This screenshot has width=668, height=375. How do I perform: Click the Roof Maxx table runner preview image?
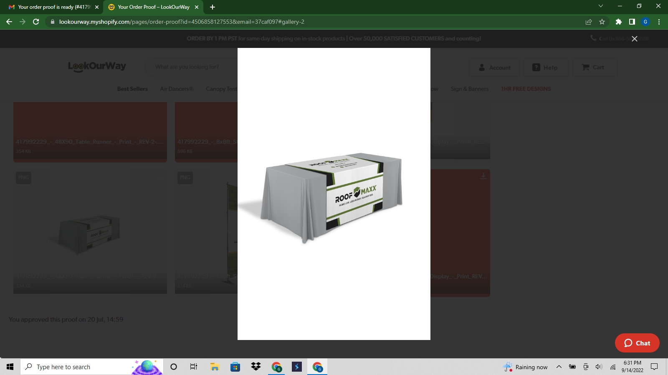pyautogui.click(x=334, y=194)
